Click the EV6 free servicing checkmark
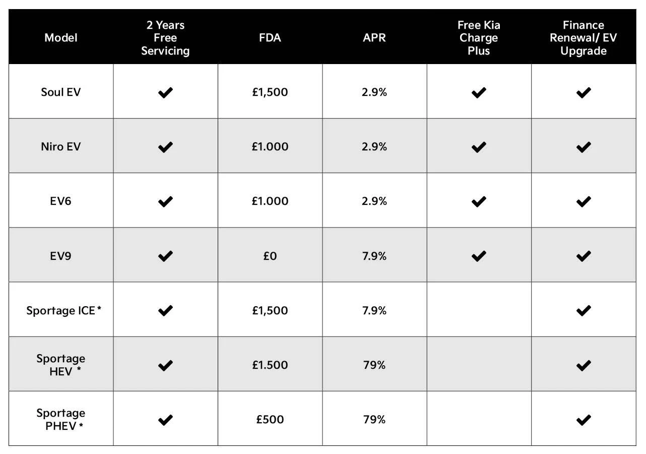Image resolution: width=646 pixels, height=454 pixels. tap(165, 201)
